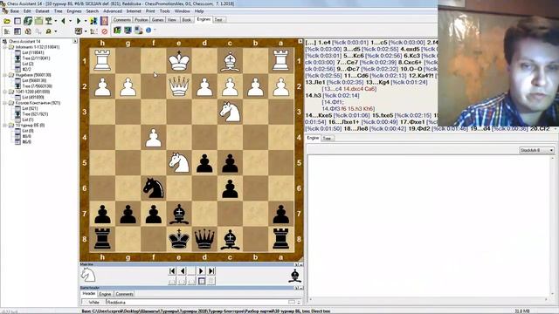The width and height of the screenshot is (559, 314).
Task: Step back one move button
Action: pyautogui.click(x=183, y=271)
